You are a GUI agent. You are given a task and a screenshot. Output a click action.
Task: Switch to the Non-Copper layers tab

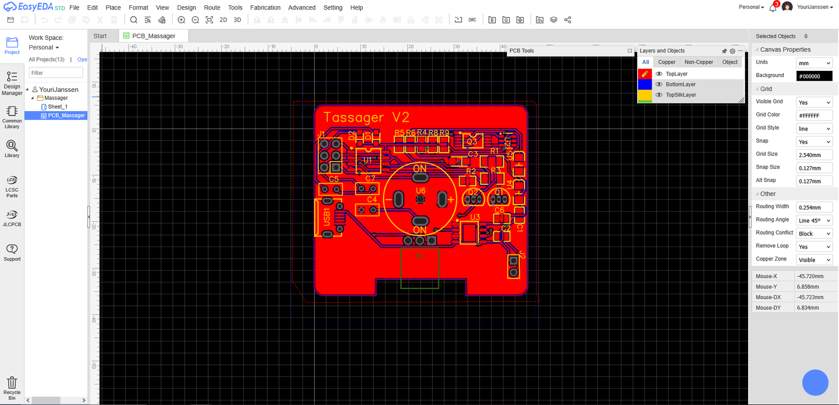point(698,62)
